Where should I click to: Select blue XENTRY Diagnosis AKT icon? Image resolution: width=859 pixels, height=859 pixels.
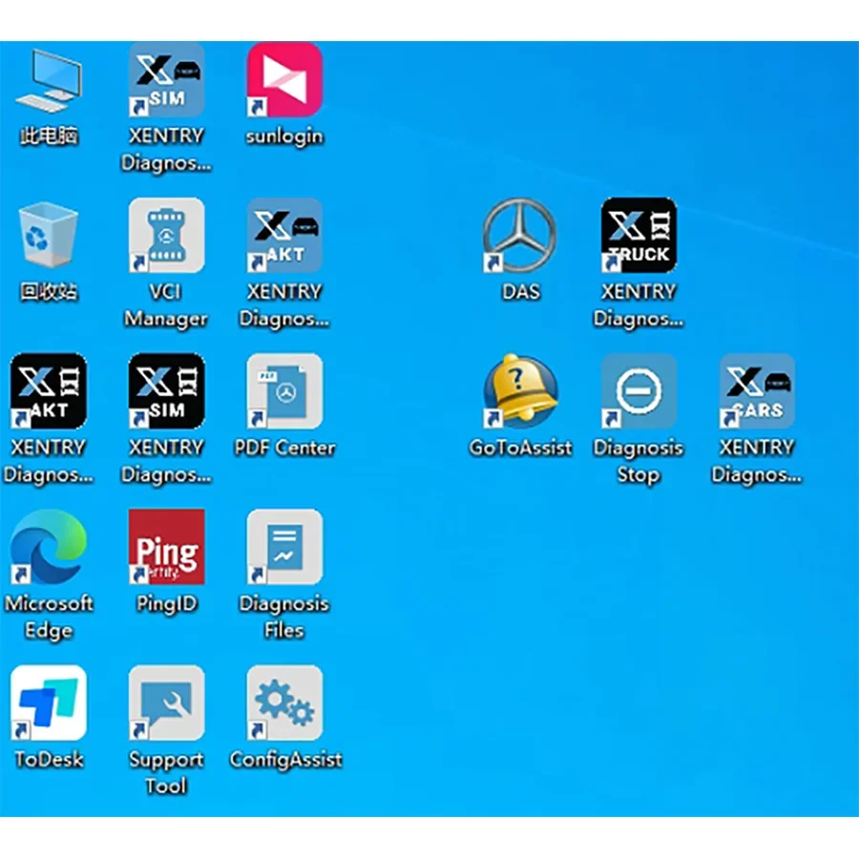(284, 236)
